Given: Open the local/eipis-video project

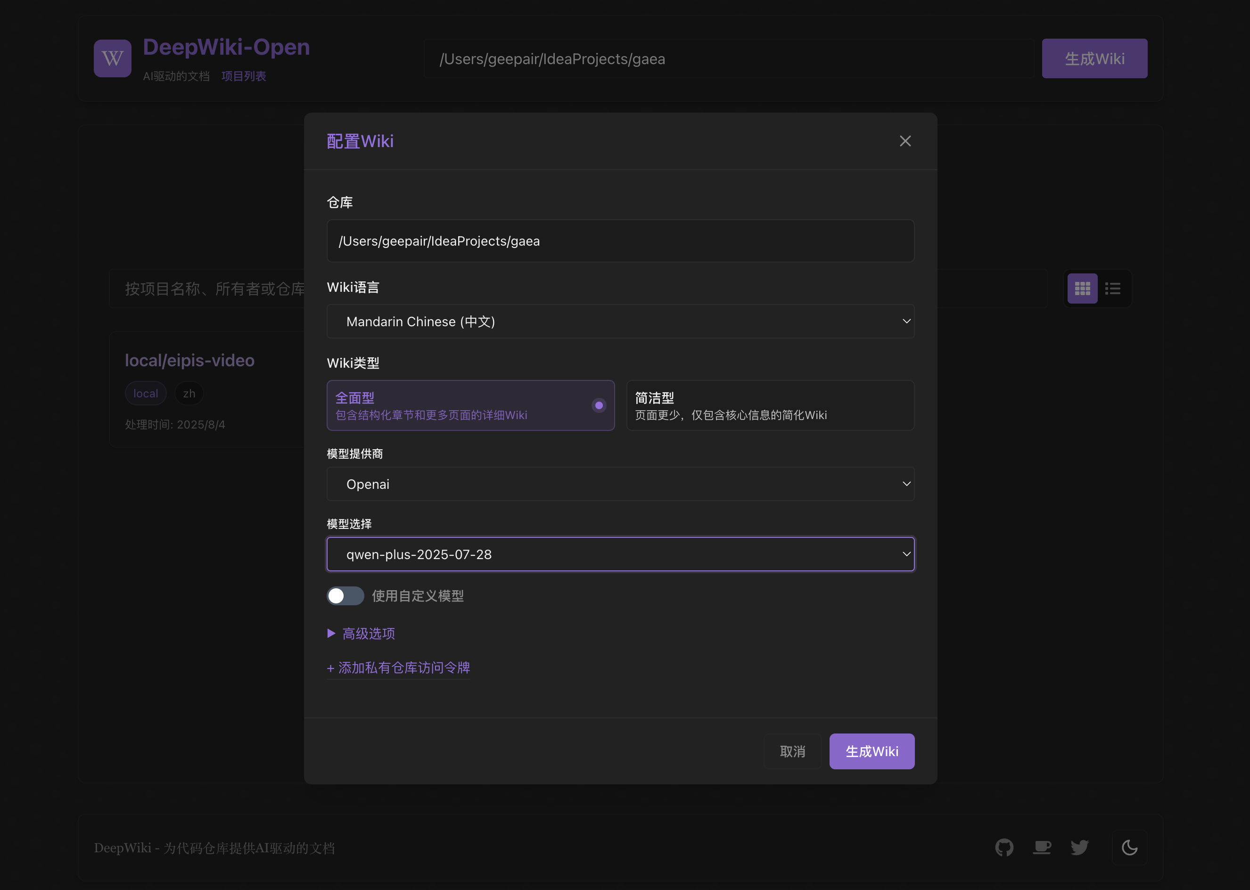Looking at the screenshot, I should point(189,360).
